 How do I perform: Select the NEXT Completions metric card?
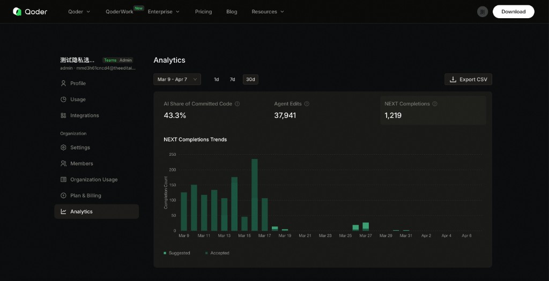pos(433,110)
